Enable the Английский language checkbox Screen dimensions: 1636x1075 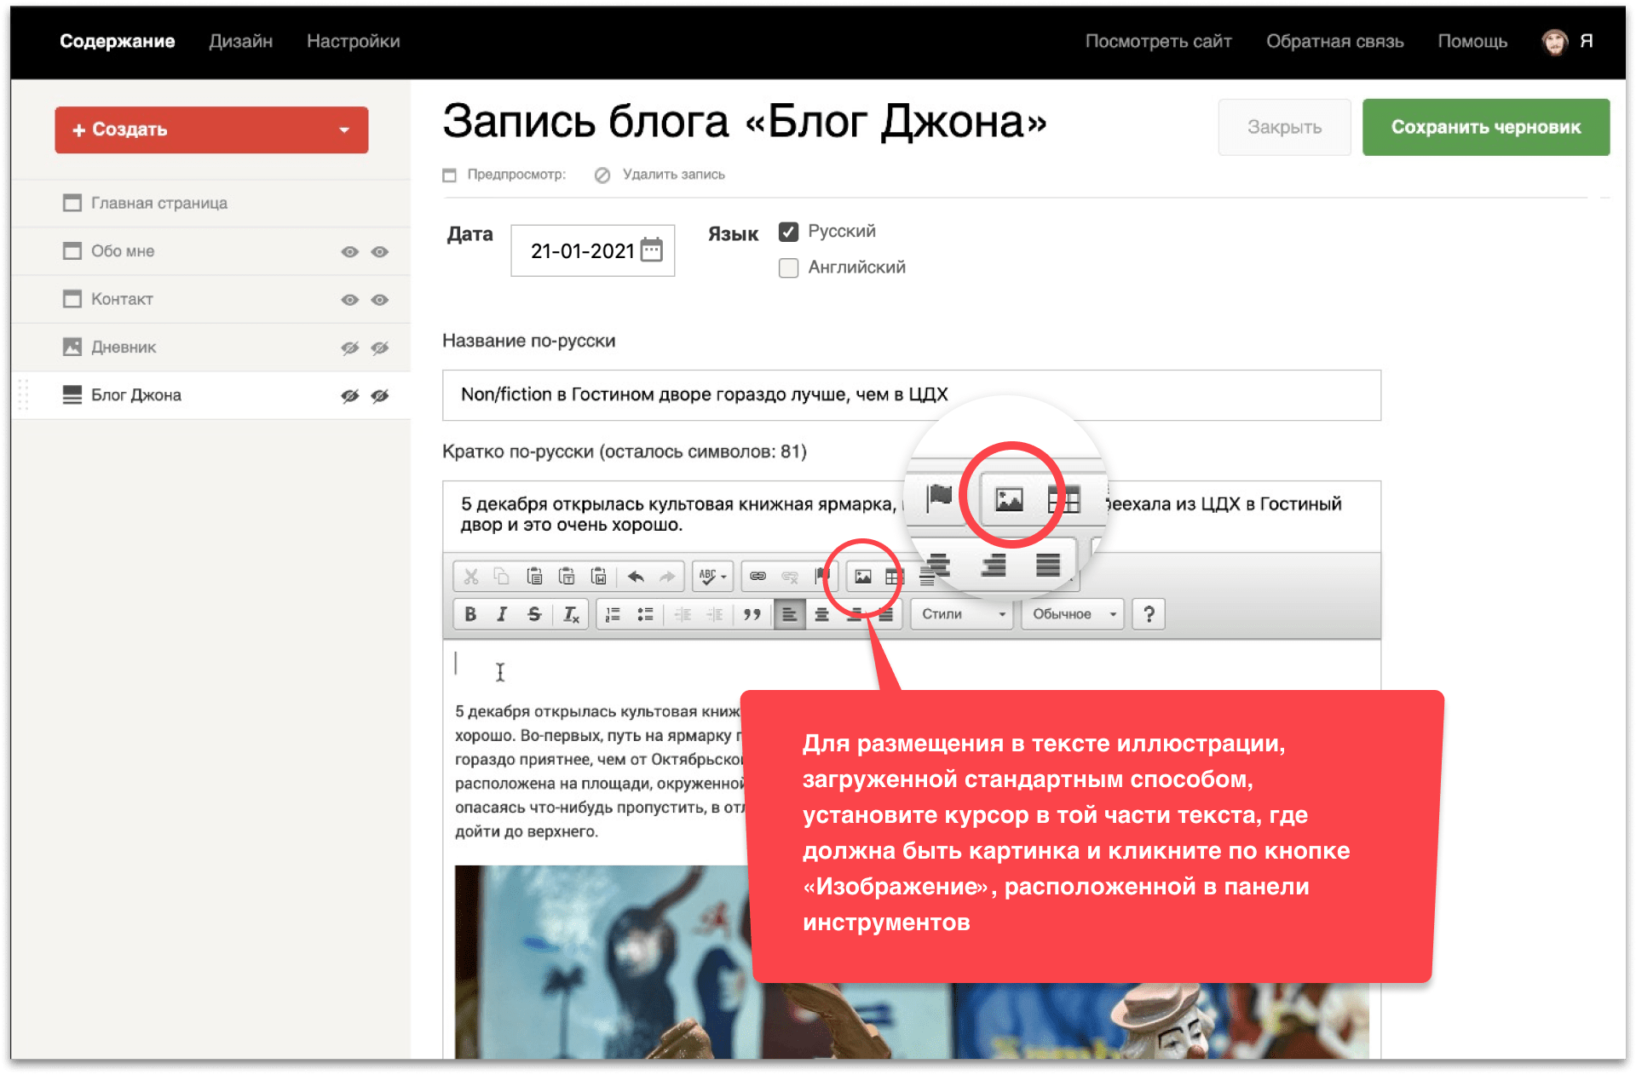click(789, 267)
